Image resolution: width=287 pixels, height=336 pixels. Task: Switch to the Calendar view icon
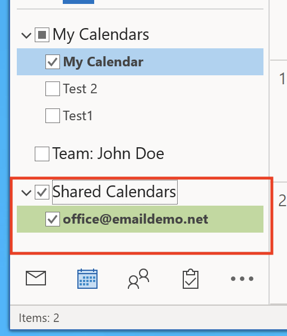87,279
